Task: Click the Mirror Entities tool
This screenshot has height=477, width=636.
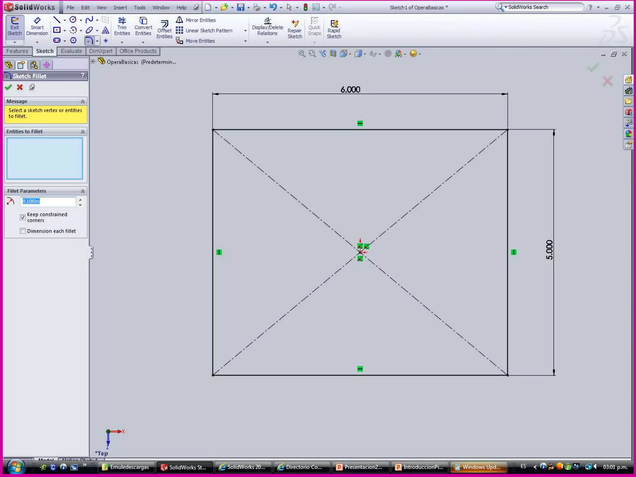Action: [196, 20]
